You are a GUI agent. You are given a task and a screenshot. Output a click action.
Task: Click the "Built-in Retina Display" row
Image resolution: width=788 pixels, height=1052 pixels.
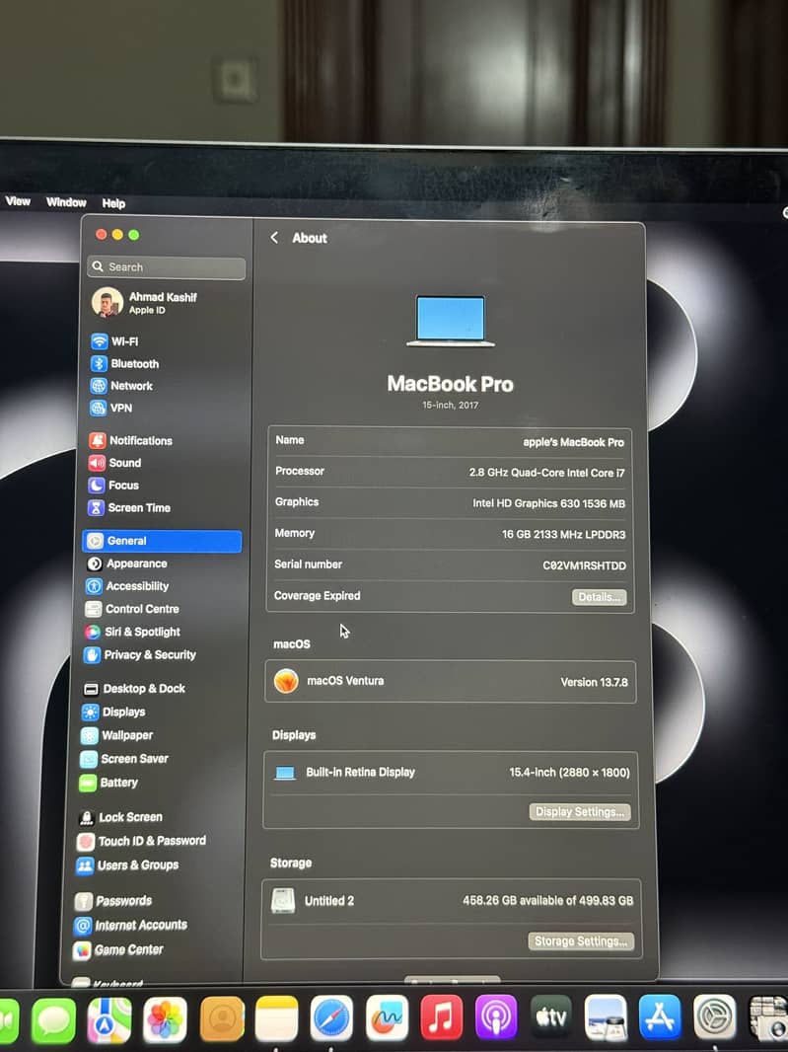[450, 773]
